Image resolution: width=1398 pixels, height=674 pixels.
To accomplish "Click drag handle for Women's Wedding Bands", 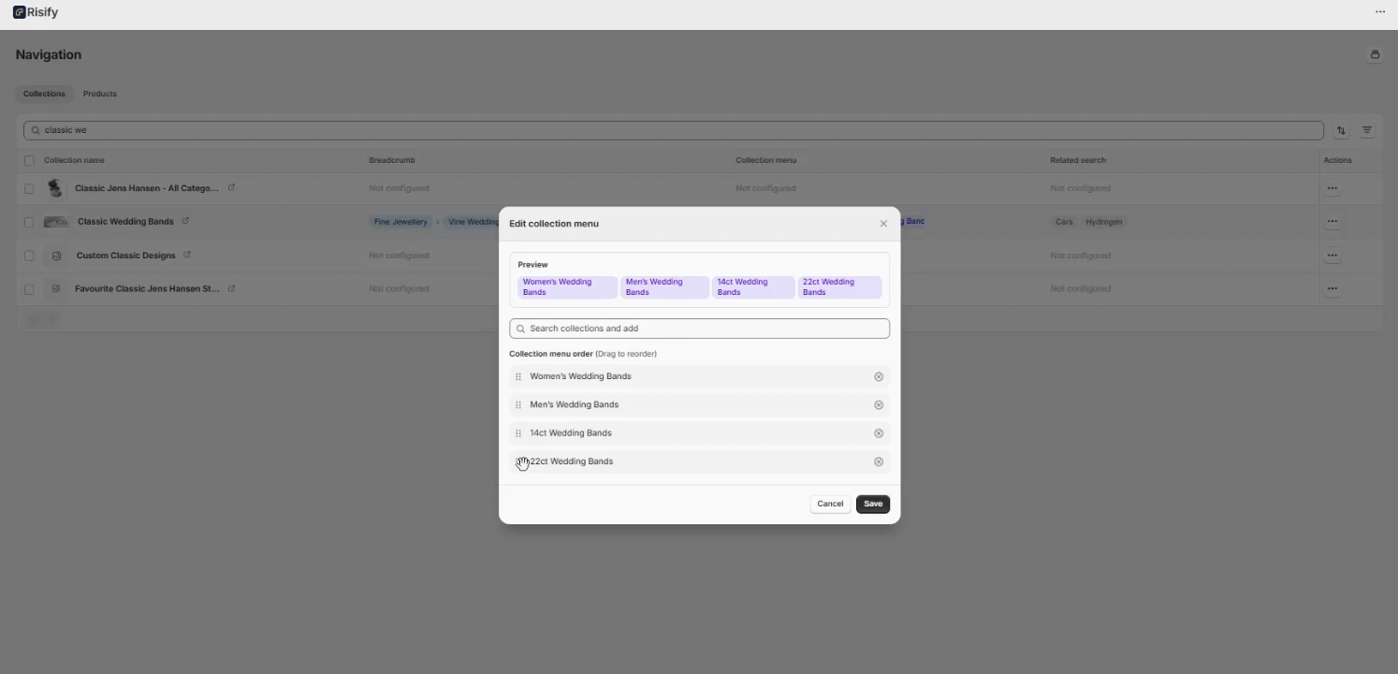I will click(x=518, y=376).
